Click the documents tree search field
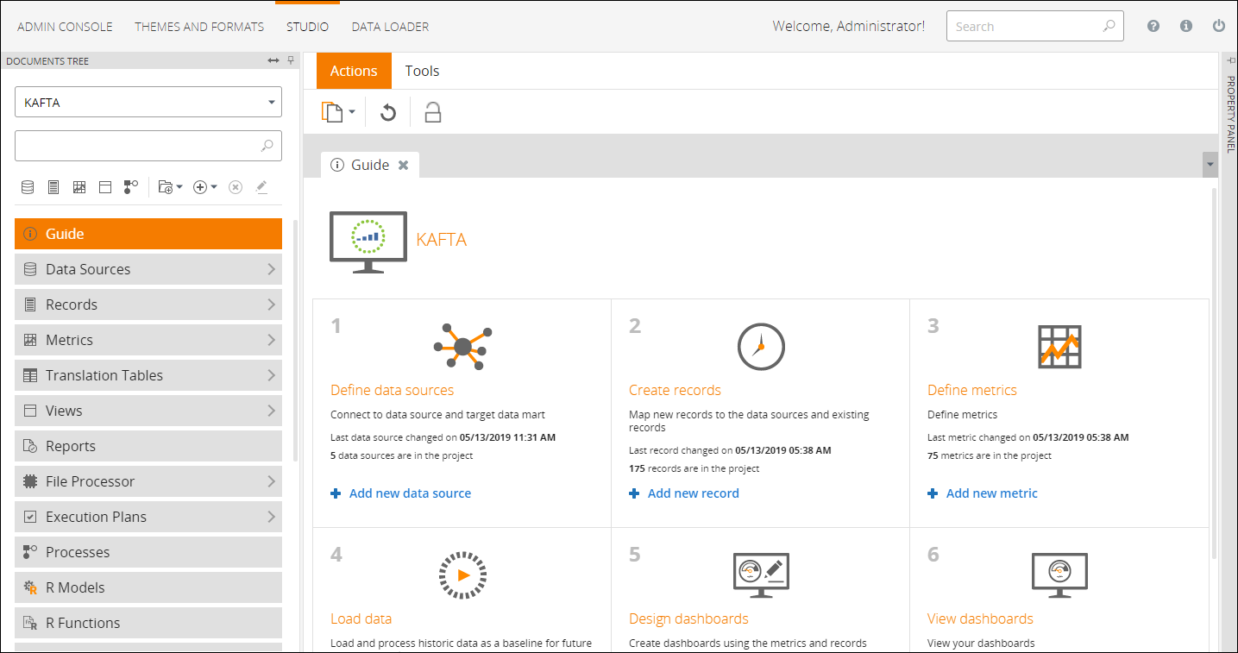This screenshot has height=653, width=1238. point(138,146)
